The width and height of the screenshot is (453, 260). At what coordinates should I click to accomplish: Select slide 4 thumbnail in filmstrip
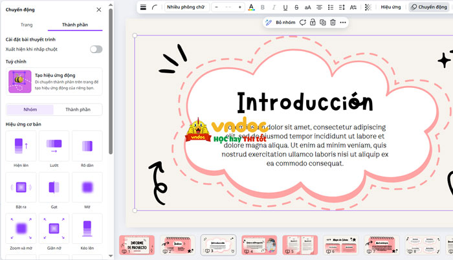259,244
